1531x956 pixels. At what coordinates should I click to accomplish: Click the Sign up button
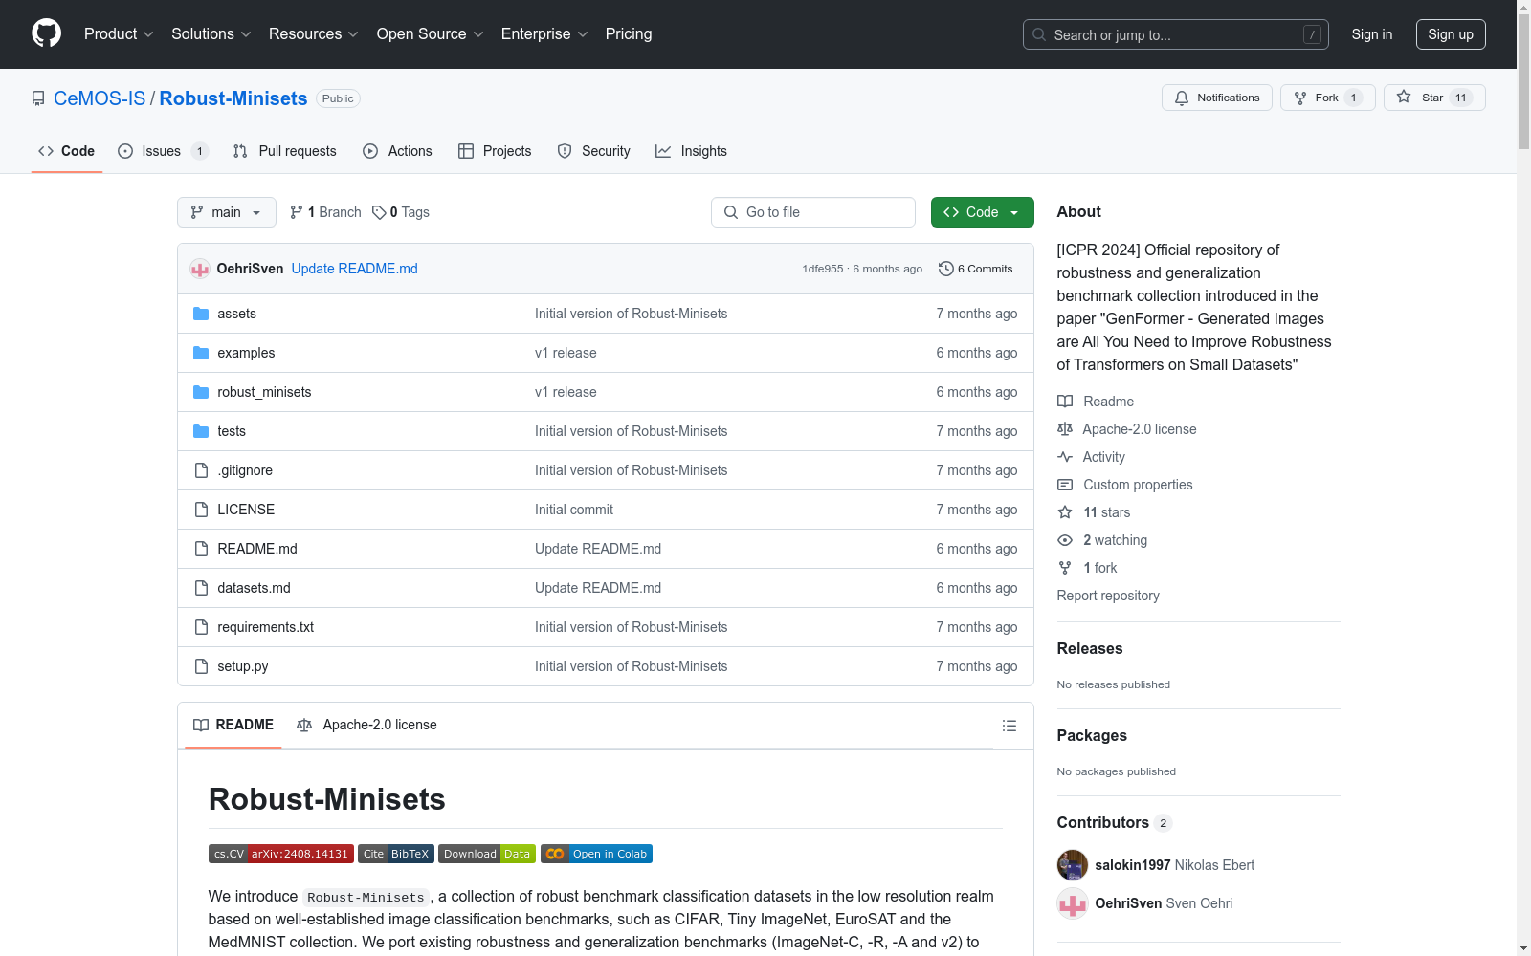[x=1451, y=34]
